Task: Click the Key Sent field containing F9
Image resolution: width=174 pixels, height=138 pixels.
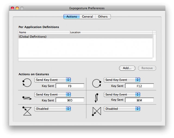Action: pyautogui.click(x=70, y=86)
